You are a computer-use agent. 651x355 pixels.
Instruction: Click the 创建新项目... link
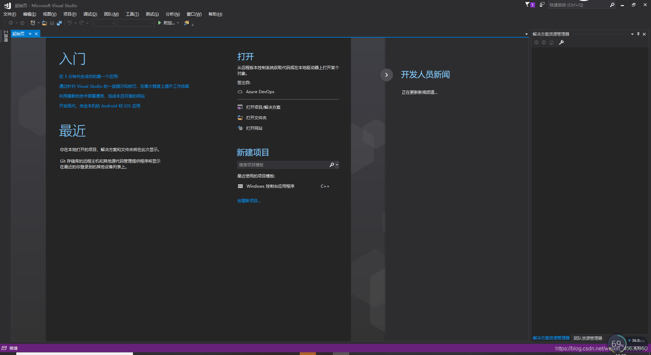249,201
